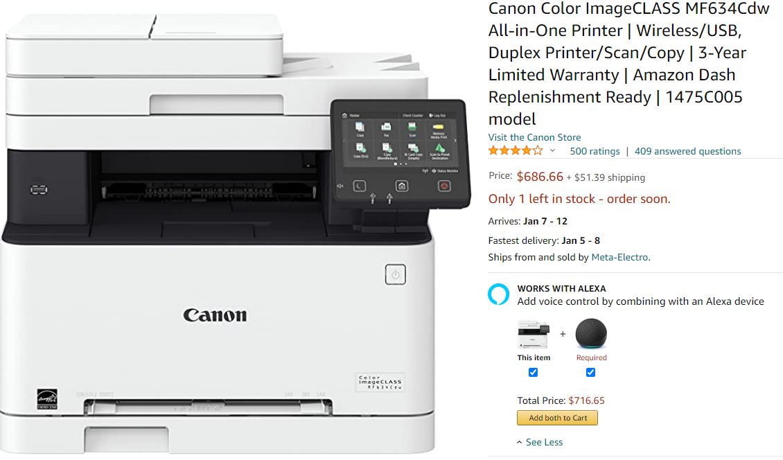The image size is (783, 460).
Task: Click the star rating icons
Action: (516, 151)
